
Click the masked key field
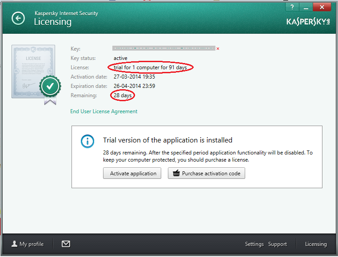click(x=164, y=48)
